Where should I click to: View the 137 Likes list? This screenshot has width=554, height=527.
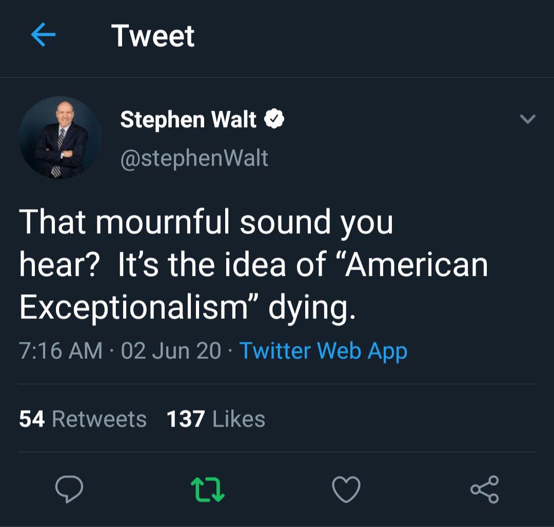tap(215, 419)
